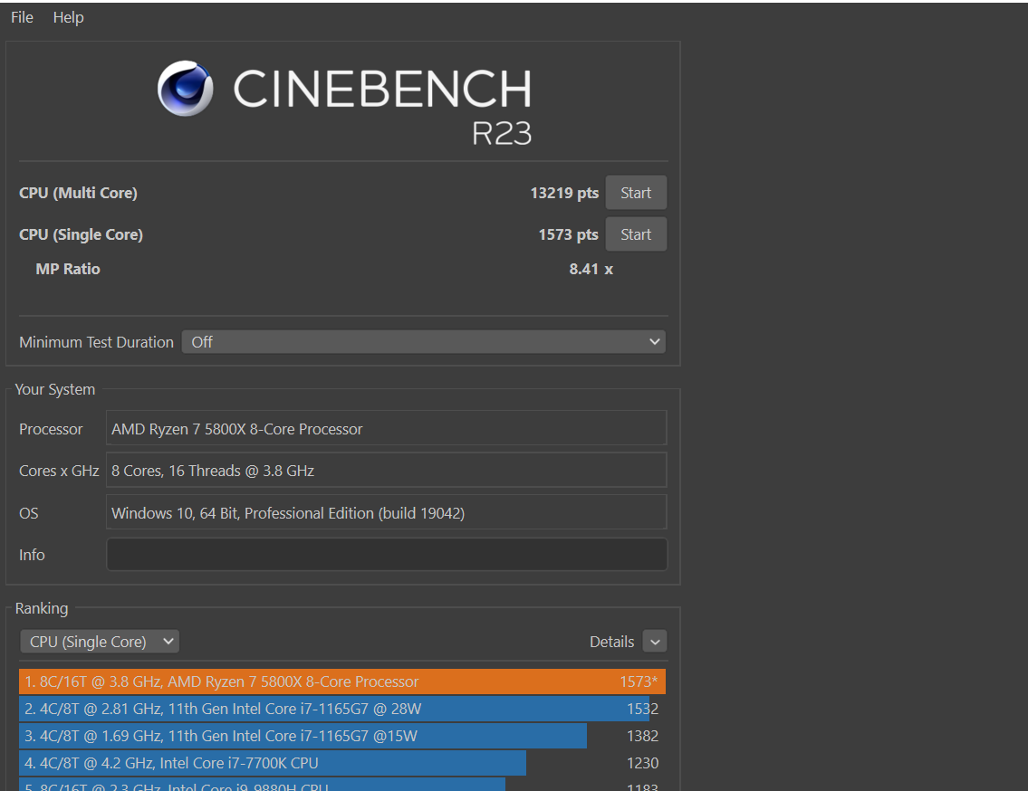Select the Ryzen 7 5800X ranking row

click(342, 681)
